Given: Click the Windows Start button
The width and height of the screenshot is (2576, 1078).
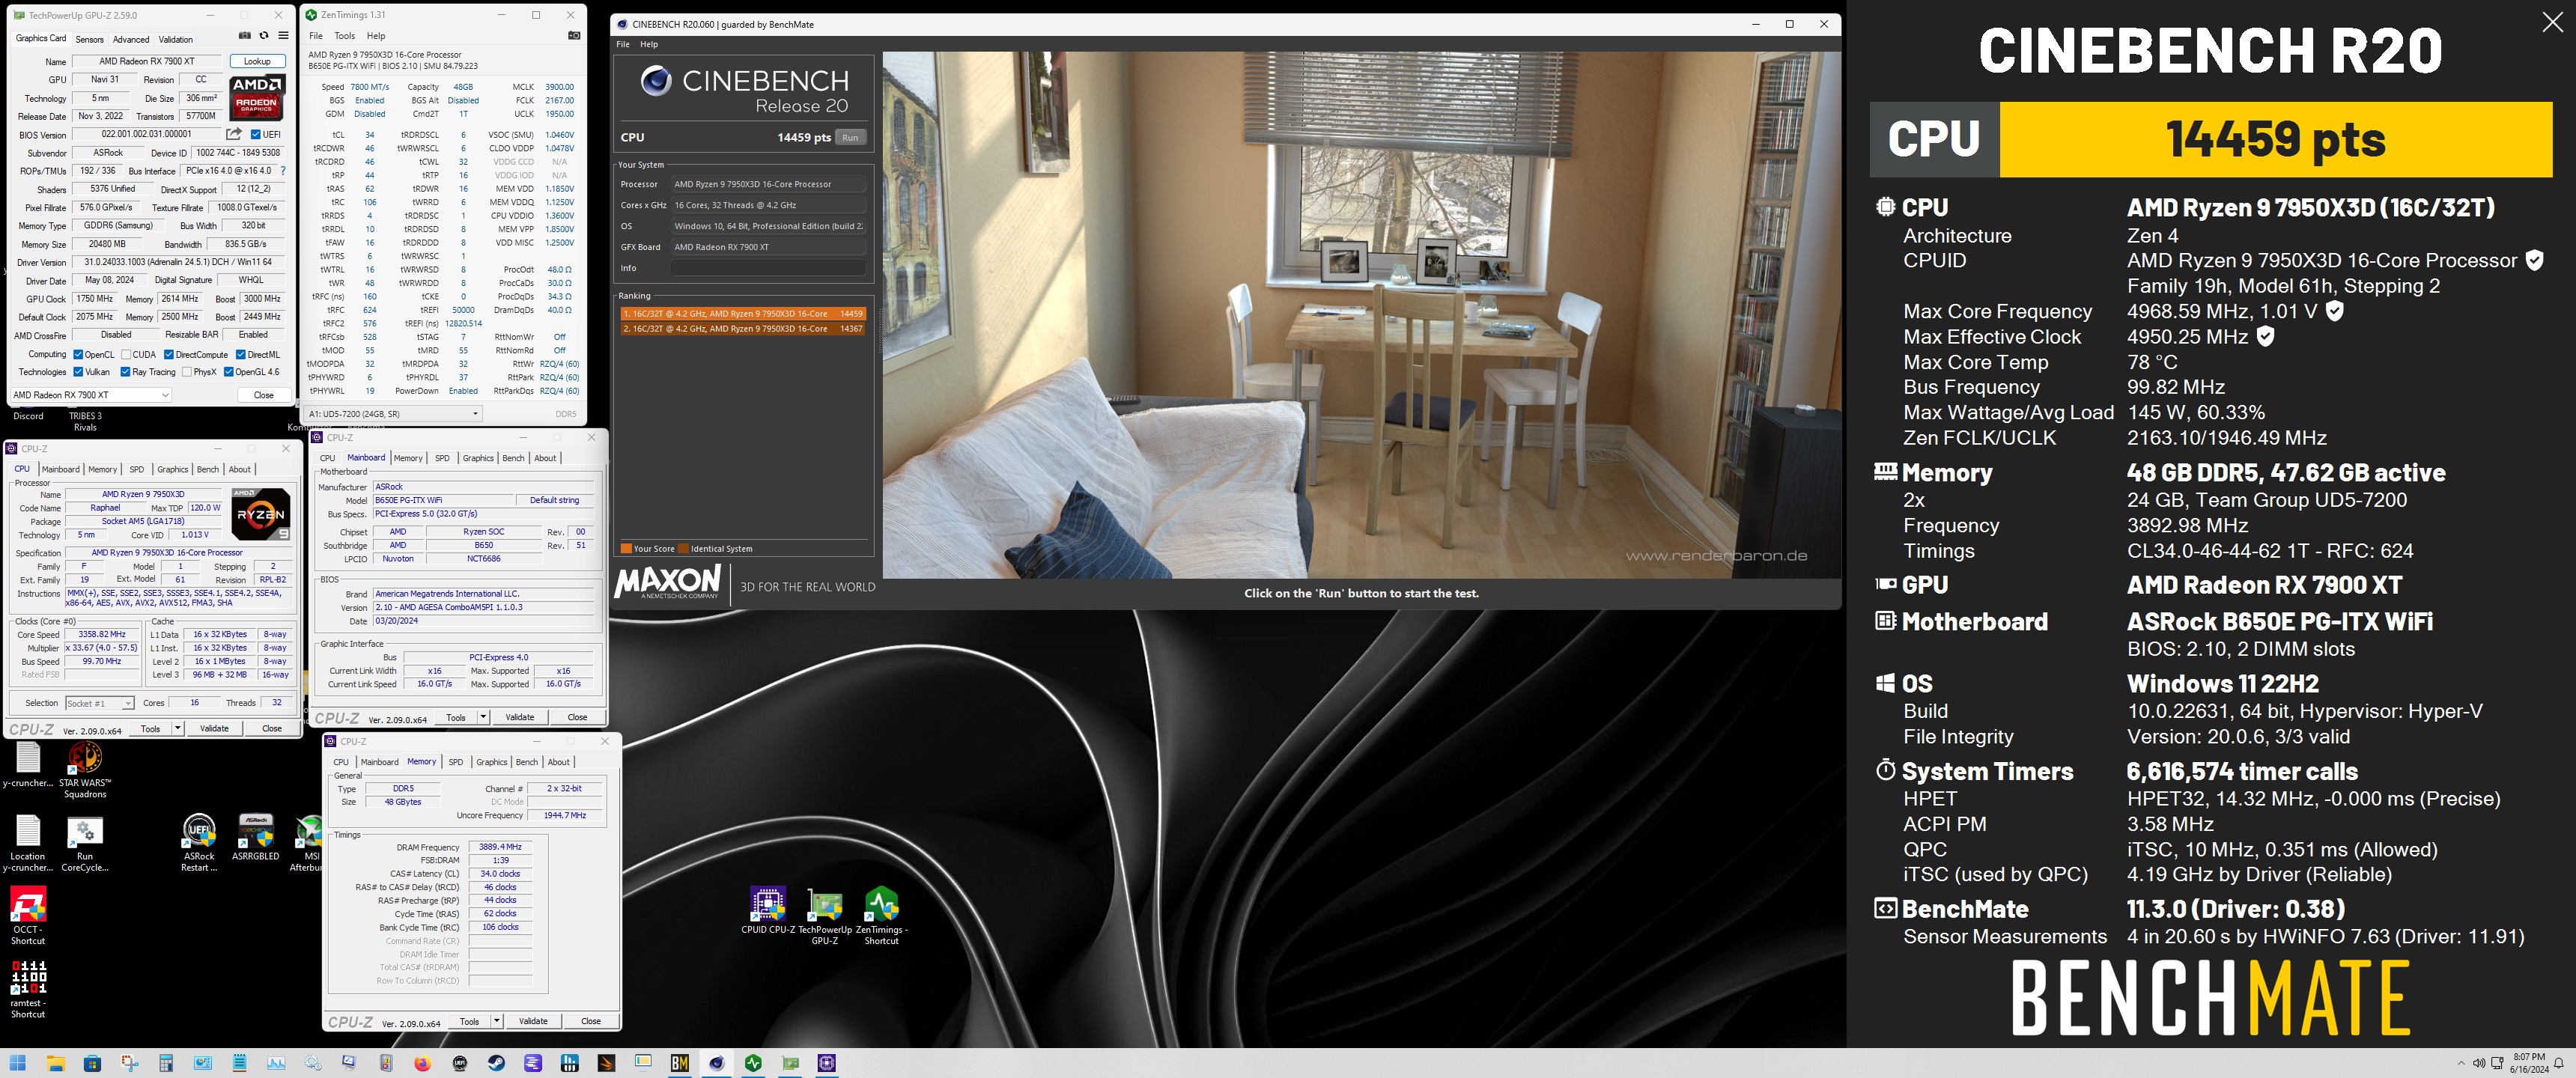Looking at the screenshot, I should pyautogui.click(x=18, y=1063).
